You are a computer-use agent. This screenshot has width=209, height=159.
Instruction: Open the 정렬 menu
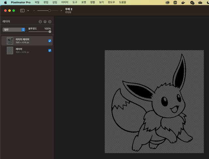tap(92, 2)
